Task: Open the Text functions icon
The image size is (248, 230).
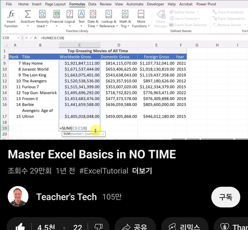Action: click(81, 14)
